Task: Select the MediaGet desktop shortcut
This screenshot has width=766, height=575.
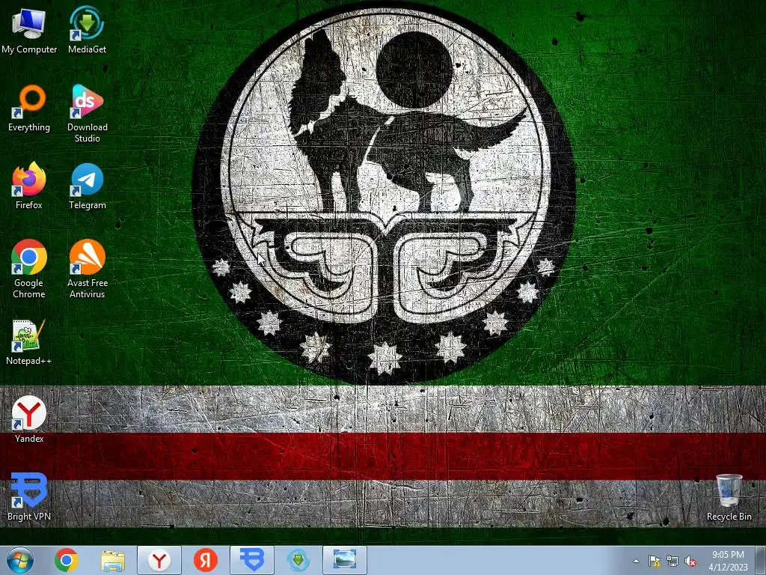Action: [87, 29]
